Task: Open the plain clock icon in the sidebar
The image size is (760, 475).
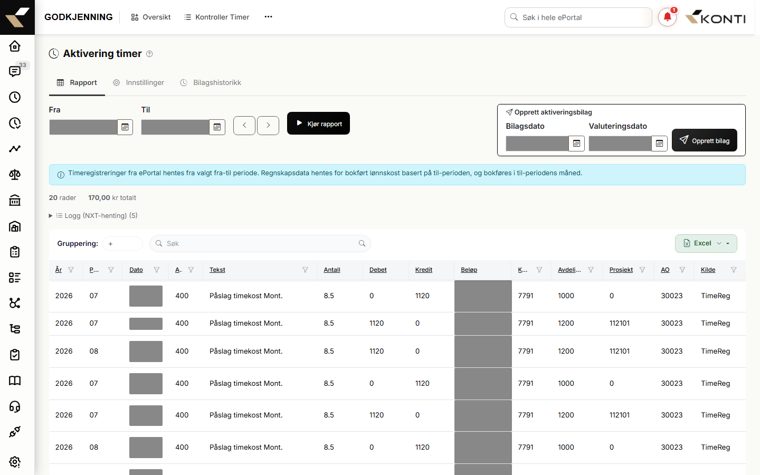Action: 15,97
